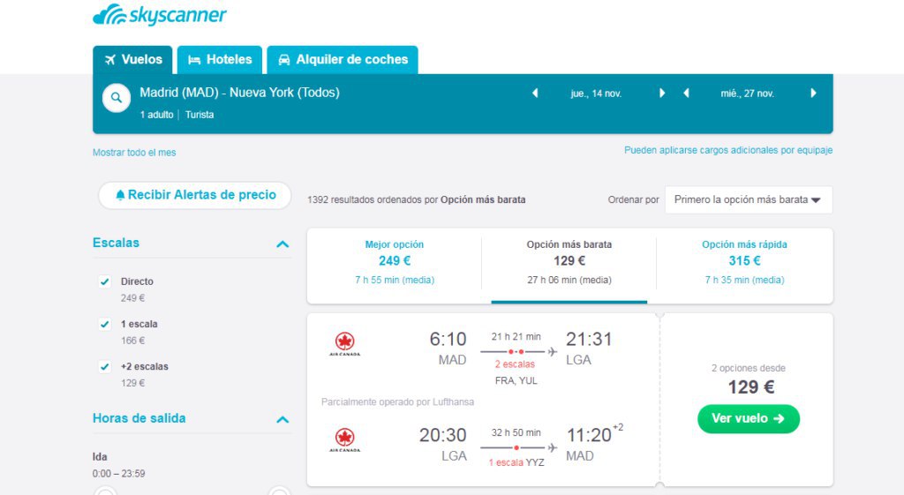Open the Mostrar todo el mes link
This screenshot has width=904, height=495.
click(134, 153)
